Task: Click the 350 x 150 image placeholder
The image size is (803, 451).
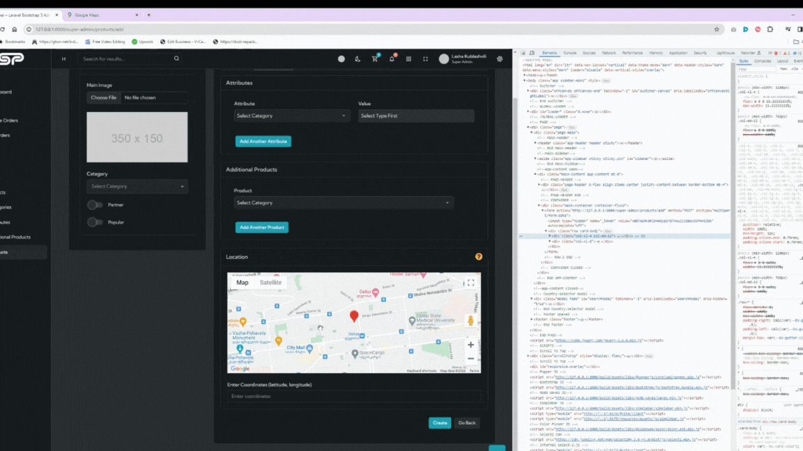Action: pos(137,138)
